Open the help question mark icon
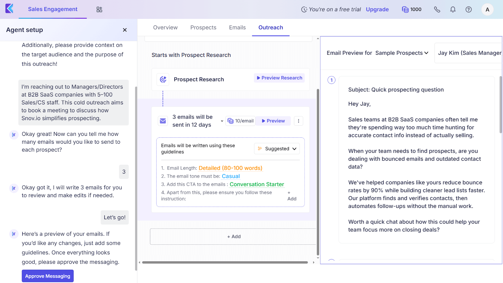The image size is (503, 283). pyautogui.click(x=468, y=9)
